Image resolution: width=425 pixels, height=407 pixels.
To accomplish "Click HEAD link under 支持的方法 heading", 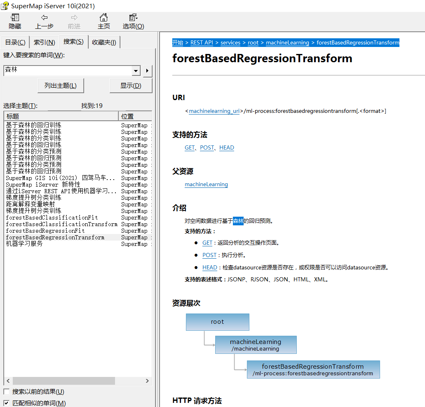I will pos(227,147).
